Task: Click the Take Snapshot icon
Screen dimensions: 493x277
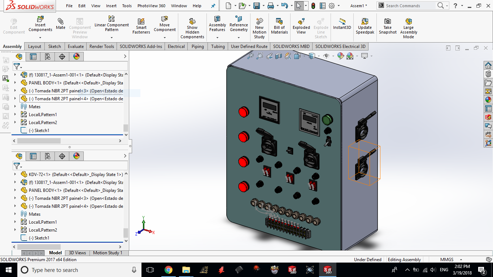Action: click(x=388, y=26)
